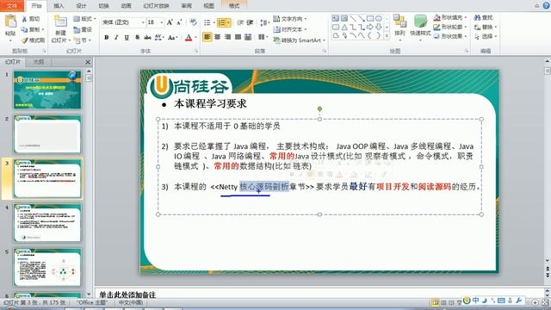Click the Help question mark icon
This screenshot has height=310, width=551.
(x=547, y=5)
